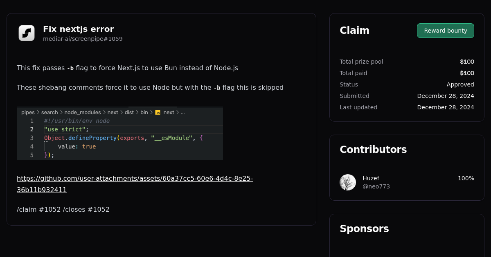Select the Huzef contributor avatar

(348, 182)
